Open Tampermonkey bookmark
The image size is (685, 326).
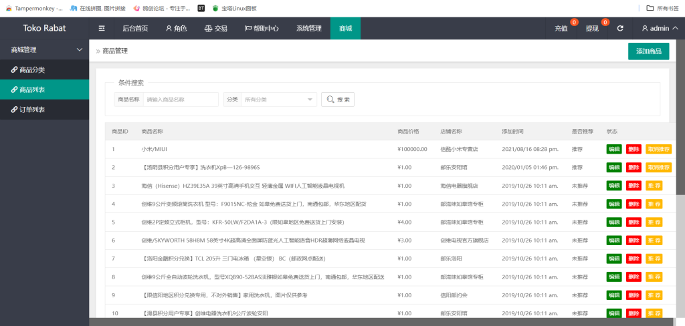click(x=33, y=8)
